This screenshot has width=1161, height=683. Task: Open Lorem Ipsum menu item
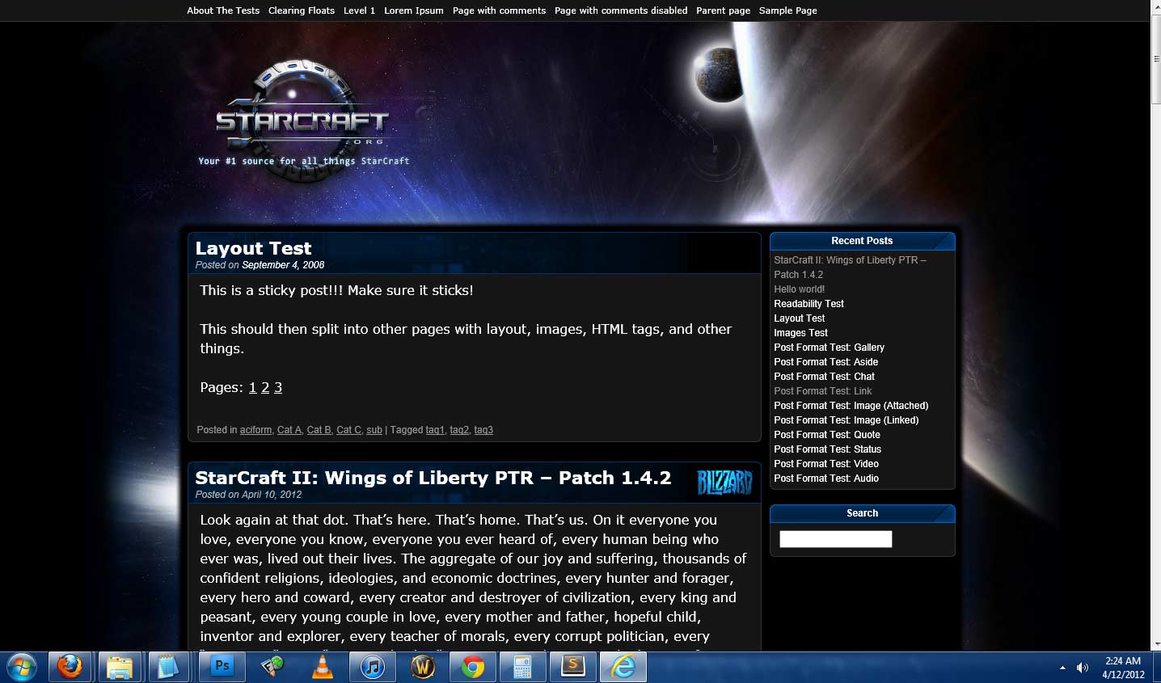414,11
